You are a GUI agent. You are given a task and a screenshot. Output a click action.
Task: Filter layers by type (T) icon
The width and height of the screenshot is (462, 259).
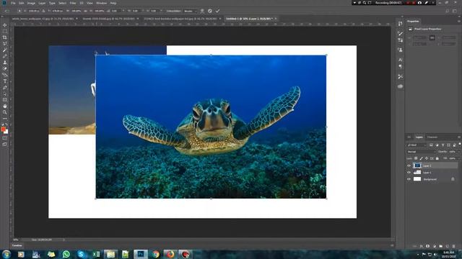click(443, 145)
